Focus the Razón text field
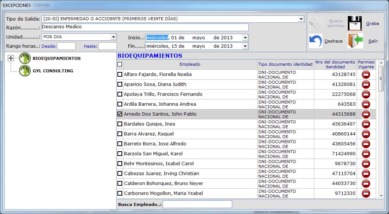This screenshot has width=389, height=214. point(145,27)
